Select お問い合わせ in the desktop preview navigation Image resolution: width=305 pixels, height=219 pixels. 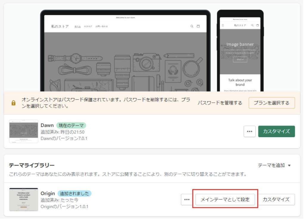click(x=102, y=26)
